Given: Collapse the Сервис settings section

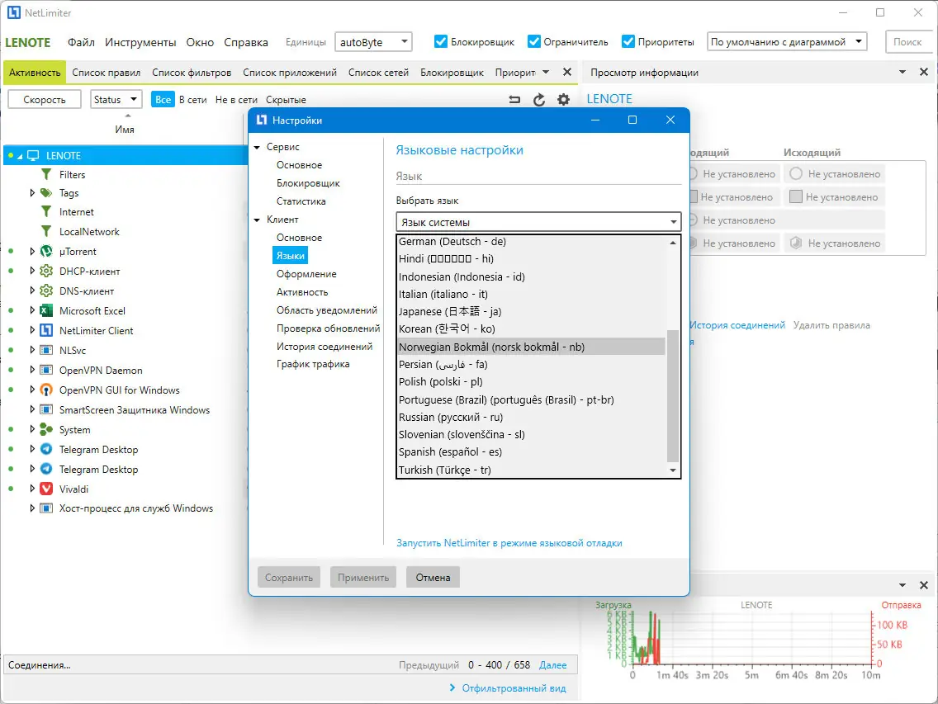Looking at the screenshot, I should pyautogui.click(x=258, y=147).
